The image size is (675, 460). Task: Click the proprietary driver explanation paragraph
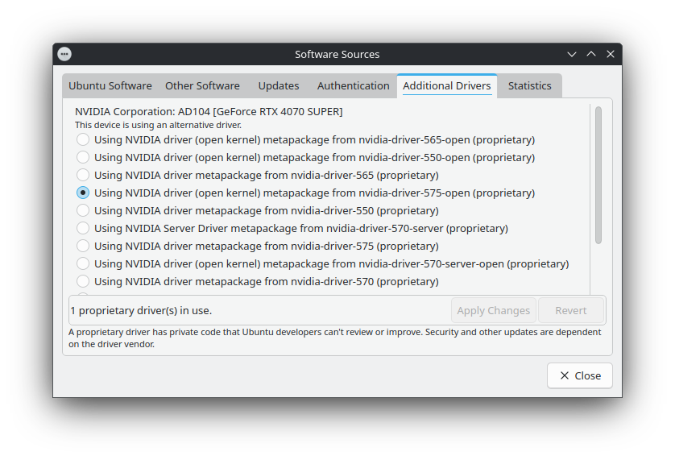coord(335,338)
